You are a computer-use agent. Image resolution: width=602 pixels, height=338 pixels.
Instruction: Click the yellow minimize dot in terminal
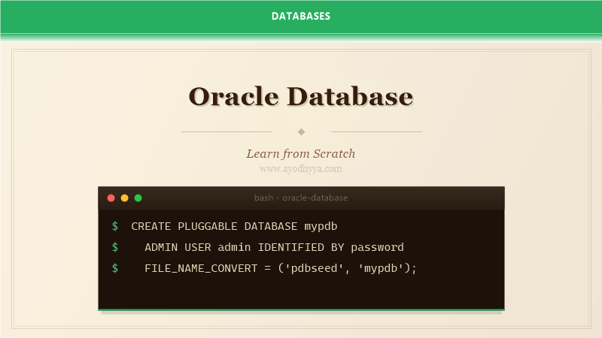(x=124, y=198)
